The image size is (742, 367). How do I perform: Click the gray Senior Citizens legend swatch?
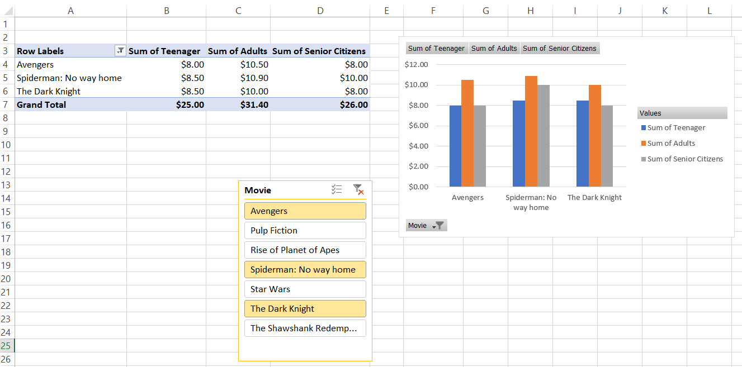coord(644,159)
